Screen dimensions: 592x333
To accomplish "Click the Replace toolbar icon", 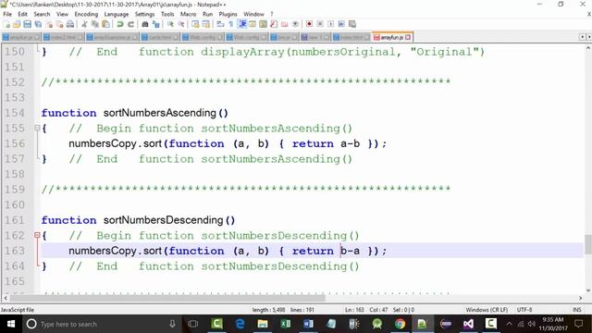I will point(155,24).
